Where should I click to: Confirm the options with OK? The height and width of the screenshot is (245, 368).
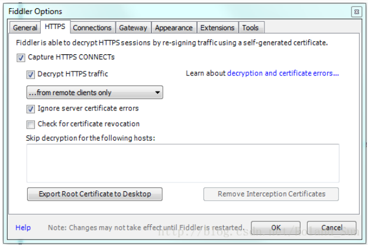tap(276, 227)
